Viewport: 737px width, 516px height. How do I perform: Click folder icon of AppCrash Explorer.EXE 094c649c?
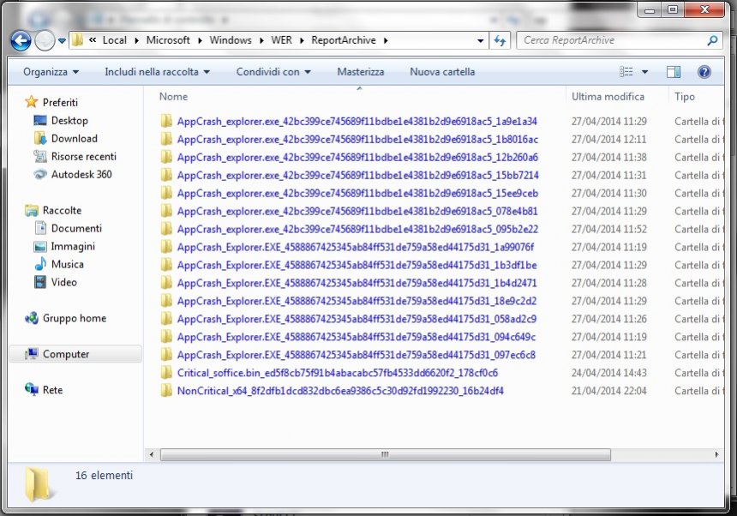(166, 337)
